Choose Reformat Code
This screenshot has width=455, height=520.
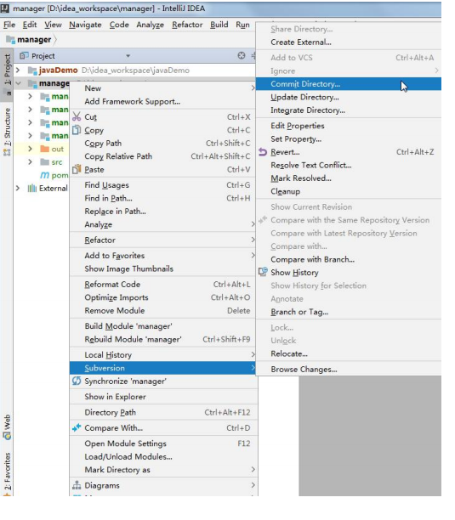point(163,284)
